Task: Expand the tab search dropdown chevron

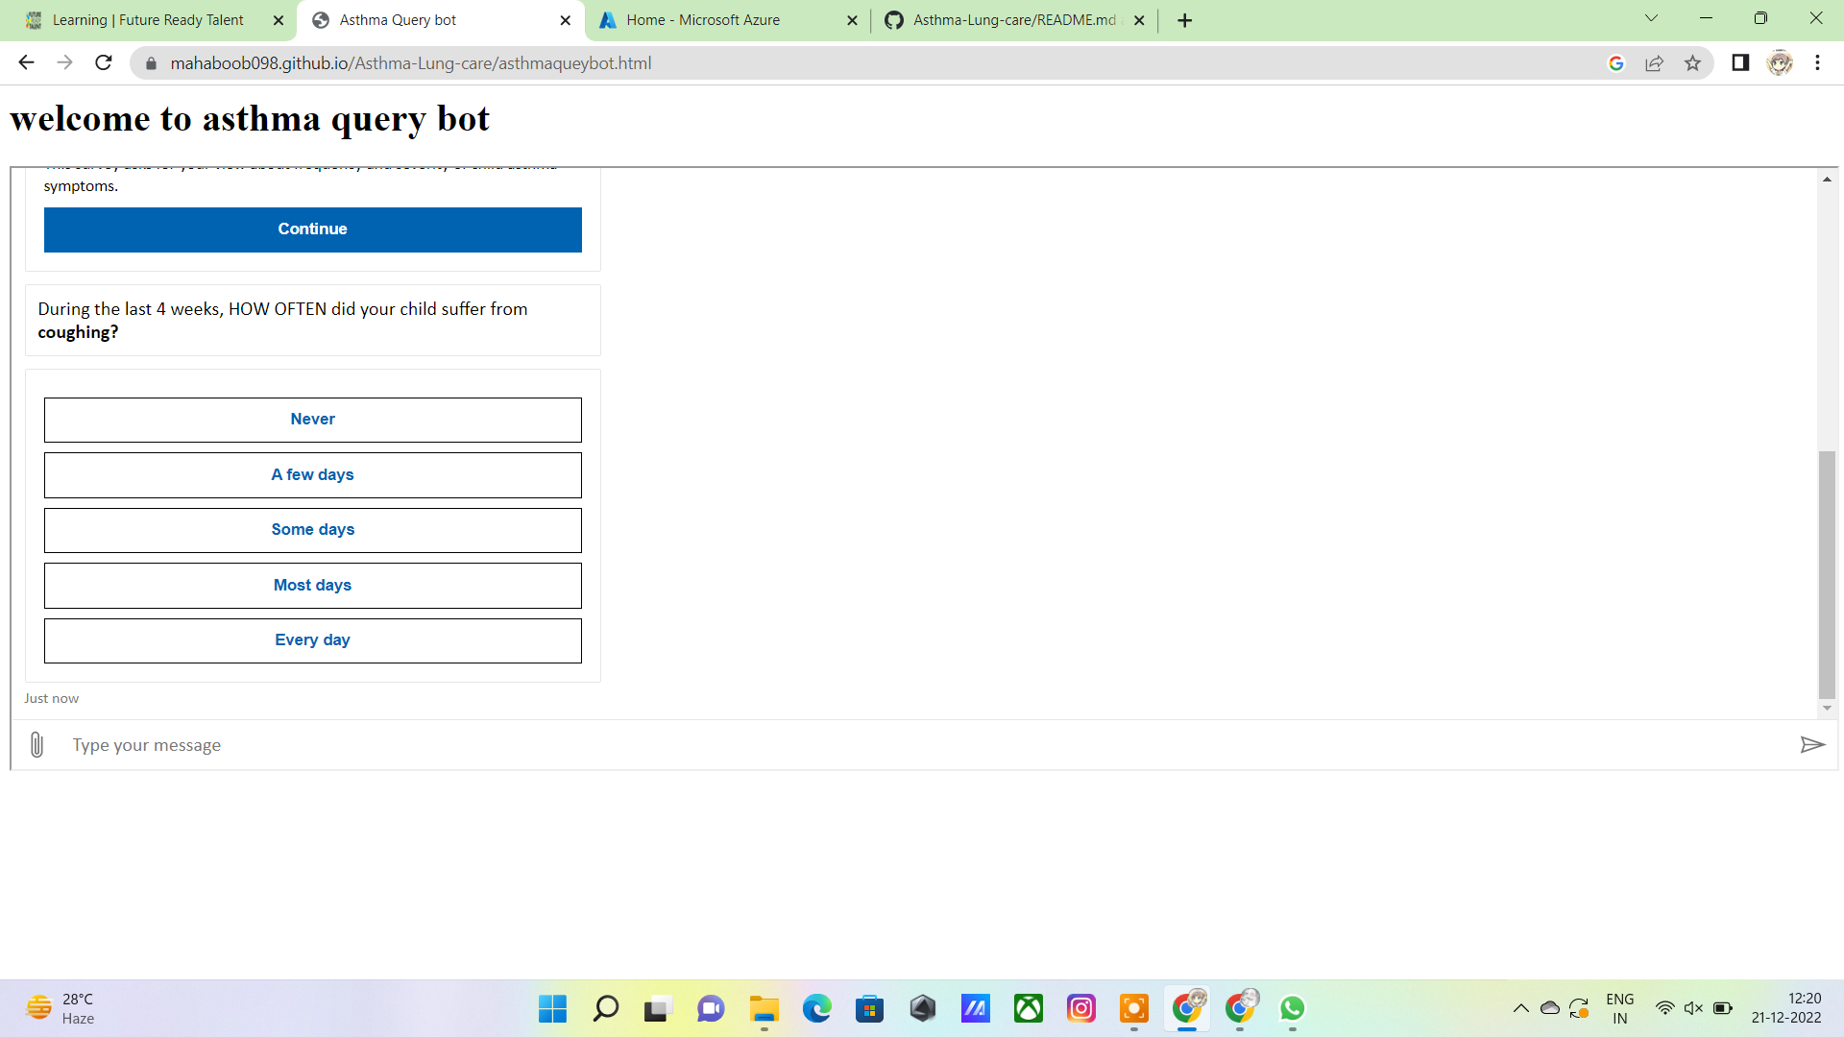Action: 1651,18
